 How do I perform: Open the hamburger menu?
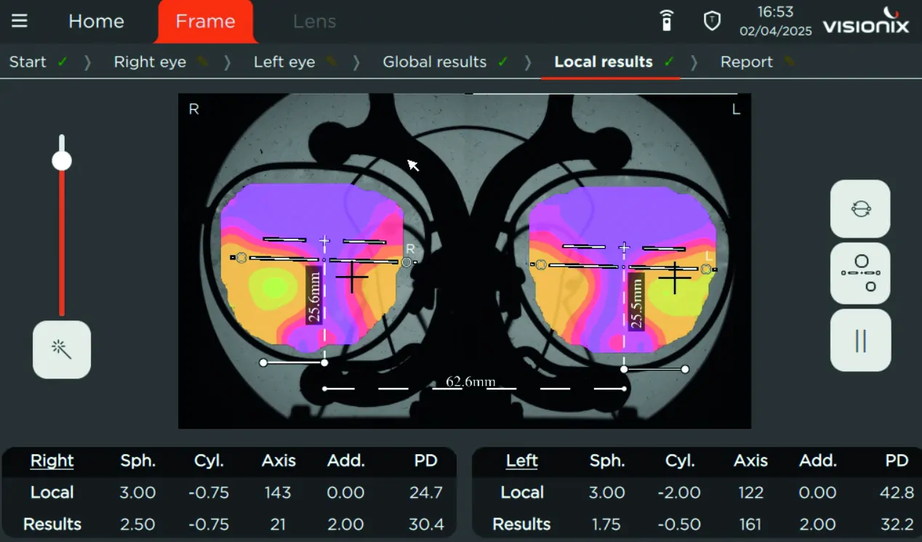coord(20,21)
